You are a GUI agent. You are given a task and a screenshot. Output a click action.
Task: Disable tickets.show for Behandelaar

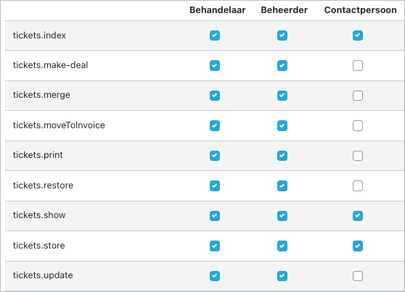215,216
